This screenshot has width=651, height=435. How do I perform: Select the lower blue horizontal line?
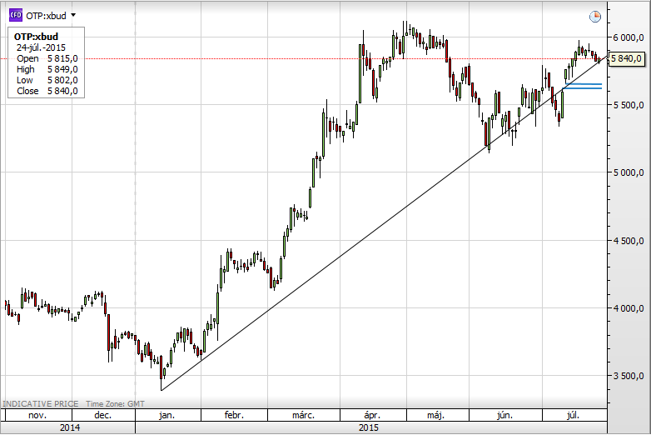[582, 88]
